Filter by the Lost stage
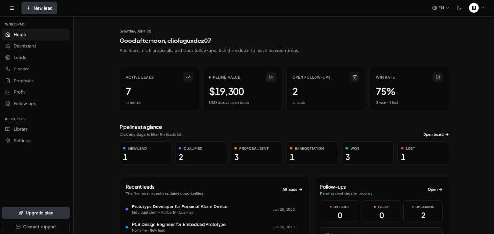This screenshot has height=234, width=494. pyautogui.click(x=423, y=153)
